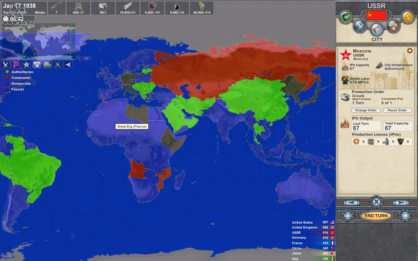Click the Goods production order toaster icon
The height and width of the screenshot is (261, 418).
coord(345,97)
